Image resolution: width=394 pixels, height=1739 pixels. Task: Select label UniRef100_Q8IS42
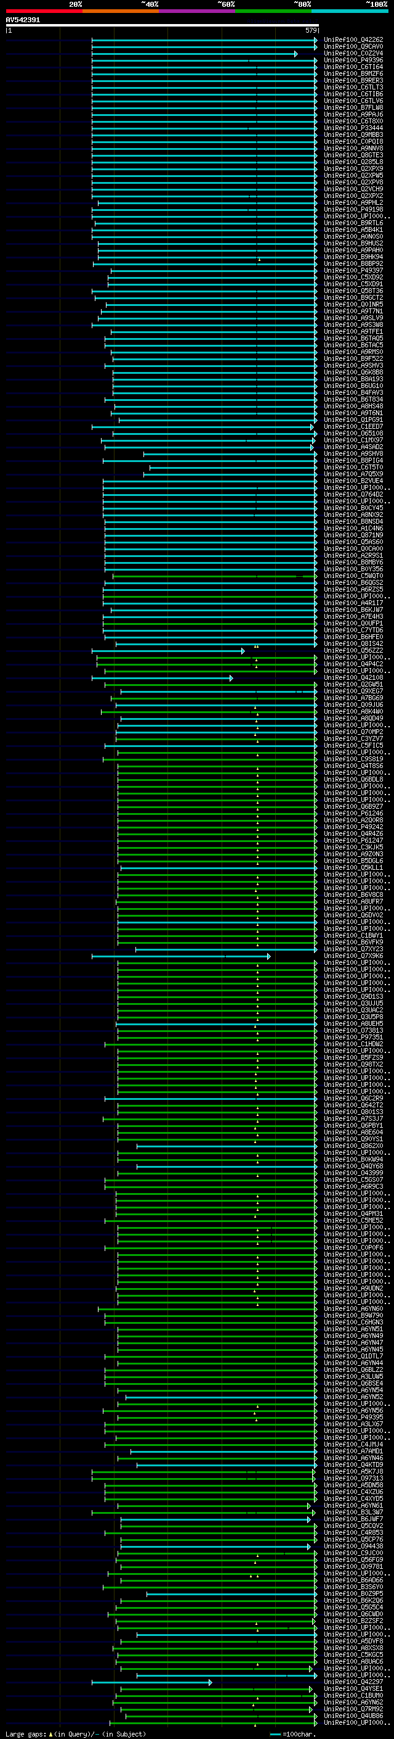click(x=353, y=644)
